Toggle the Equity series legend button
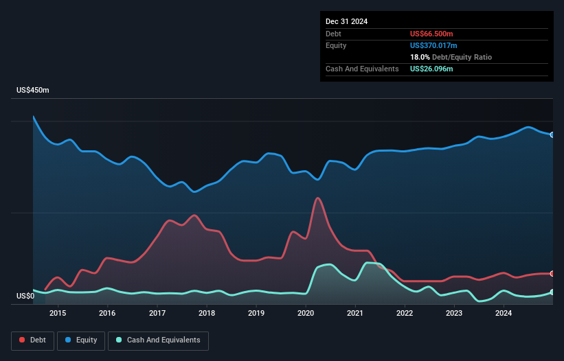 click(x=81, y=340)
